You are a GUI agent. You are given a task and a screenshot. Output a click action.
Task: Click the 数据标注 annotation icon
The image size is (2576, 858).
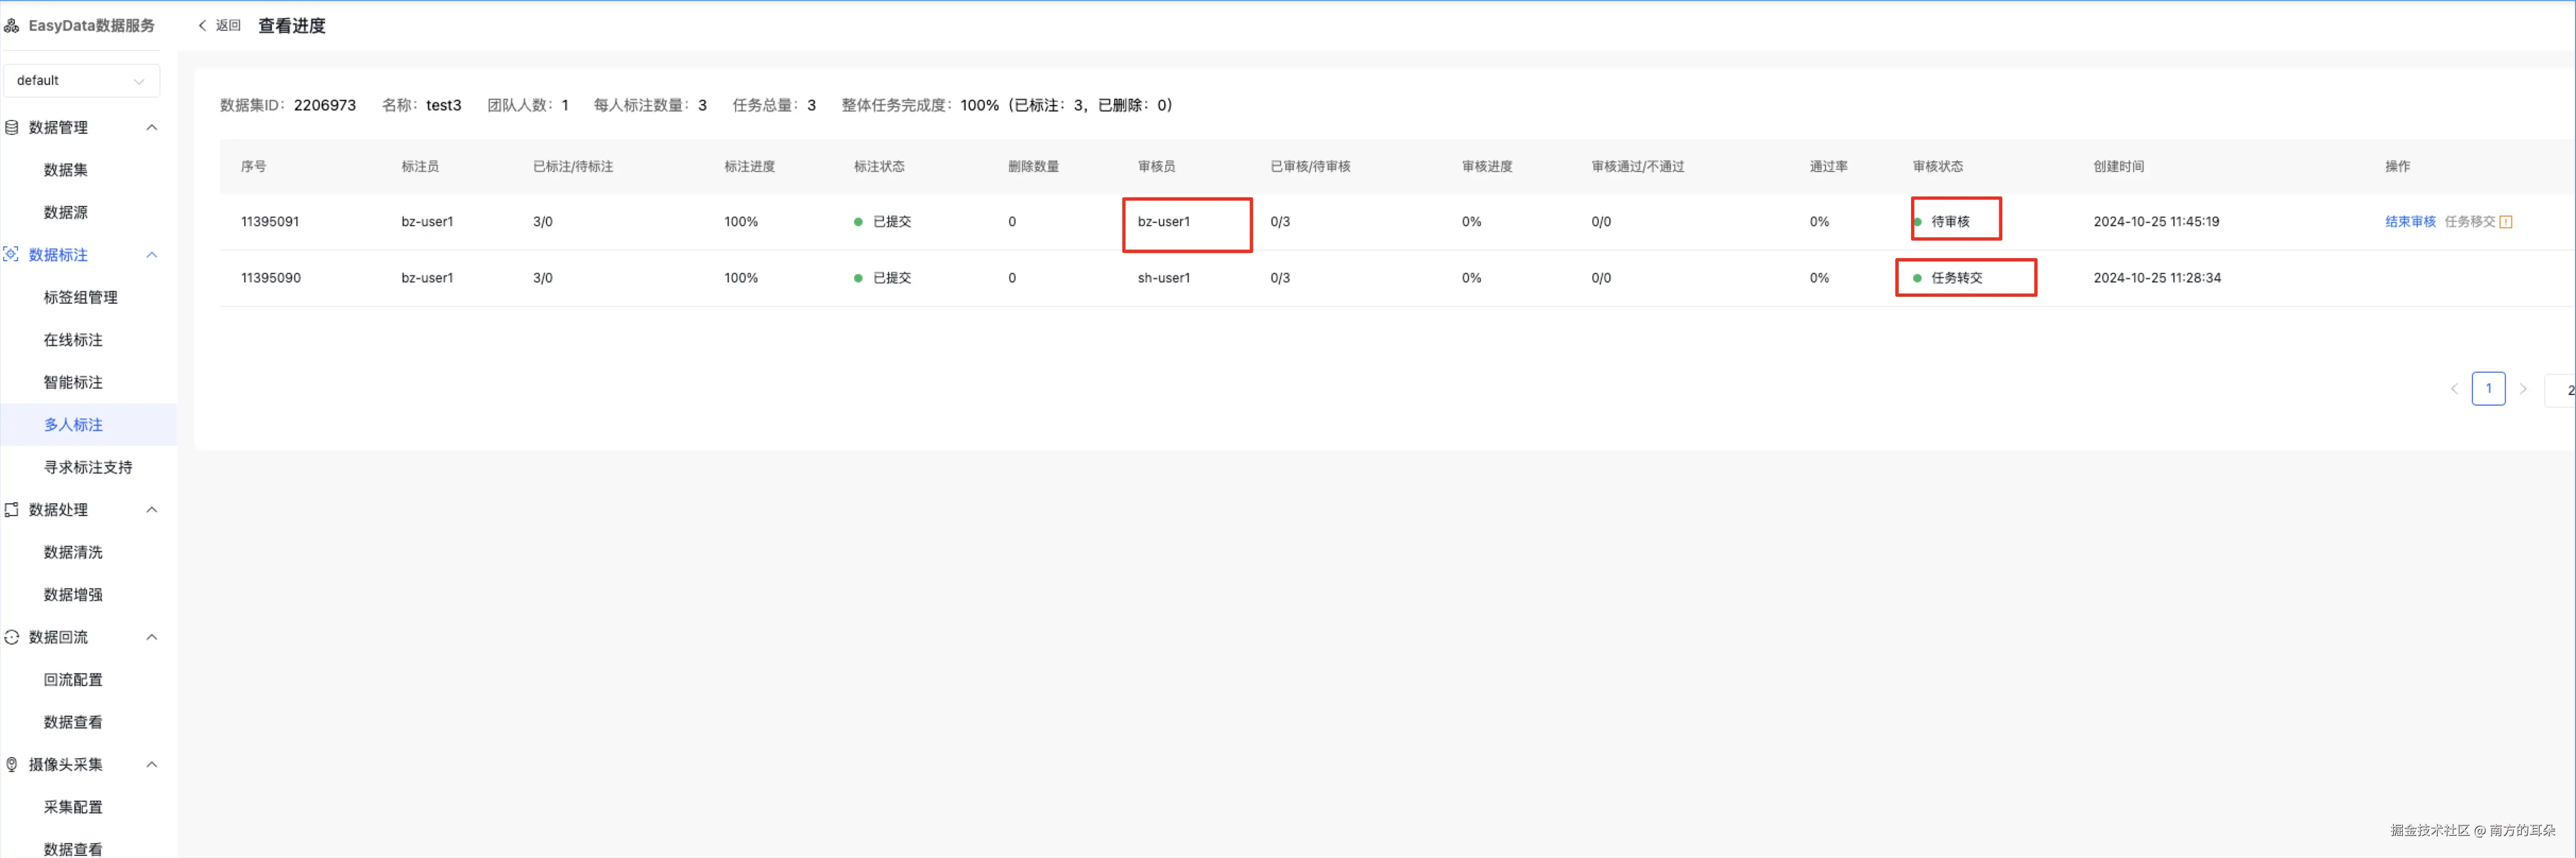(12, 255)
